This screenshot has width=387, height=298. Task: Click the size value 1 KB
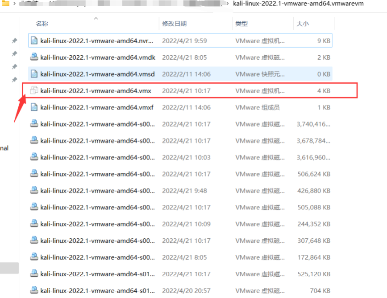[x=324, y=107]
